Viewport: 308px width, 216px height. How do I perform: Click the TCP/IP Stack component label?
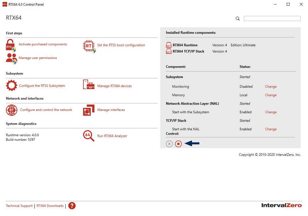click(x=176, y=121)
